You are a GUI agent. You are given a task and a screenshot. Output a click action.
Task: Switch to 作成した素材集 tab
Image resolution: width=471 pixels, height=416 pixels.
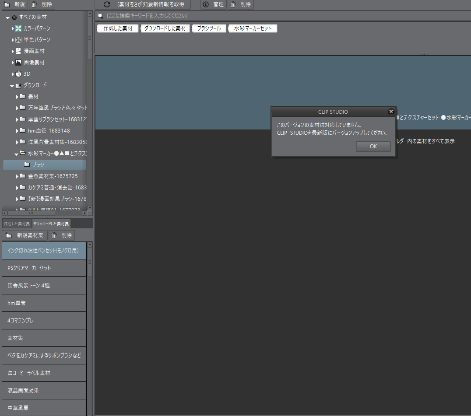pos(17,224)
